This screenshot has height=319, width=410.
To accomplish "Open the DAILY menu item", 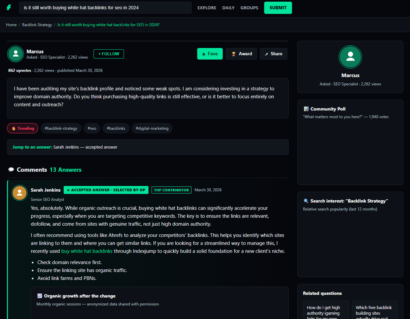I will [x=228, y=8].
